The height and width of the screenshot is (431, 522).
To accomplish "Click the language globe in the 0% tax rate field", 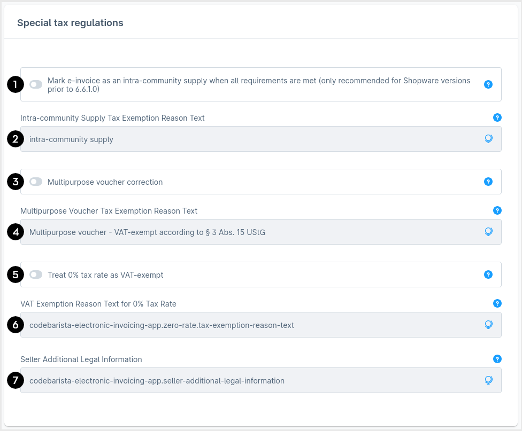I will coord(488,325).
